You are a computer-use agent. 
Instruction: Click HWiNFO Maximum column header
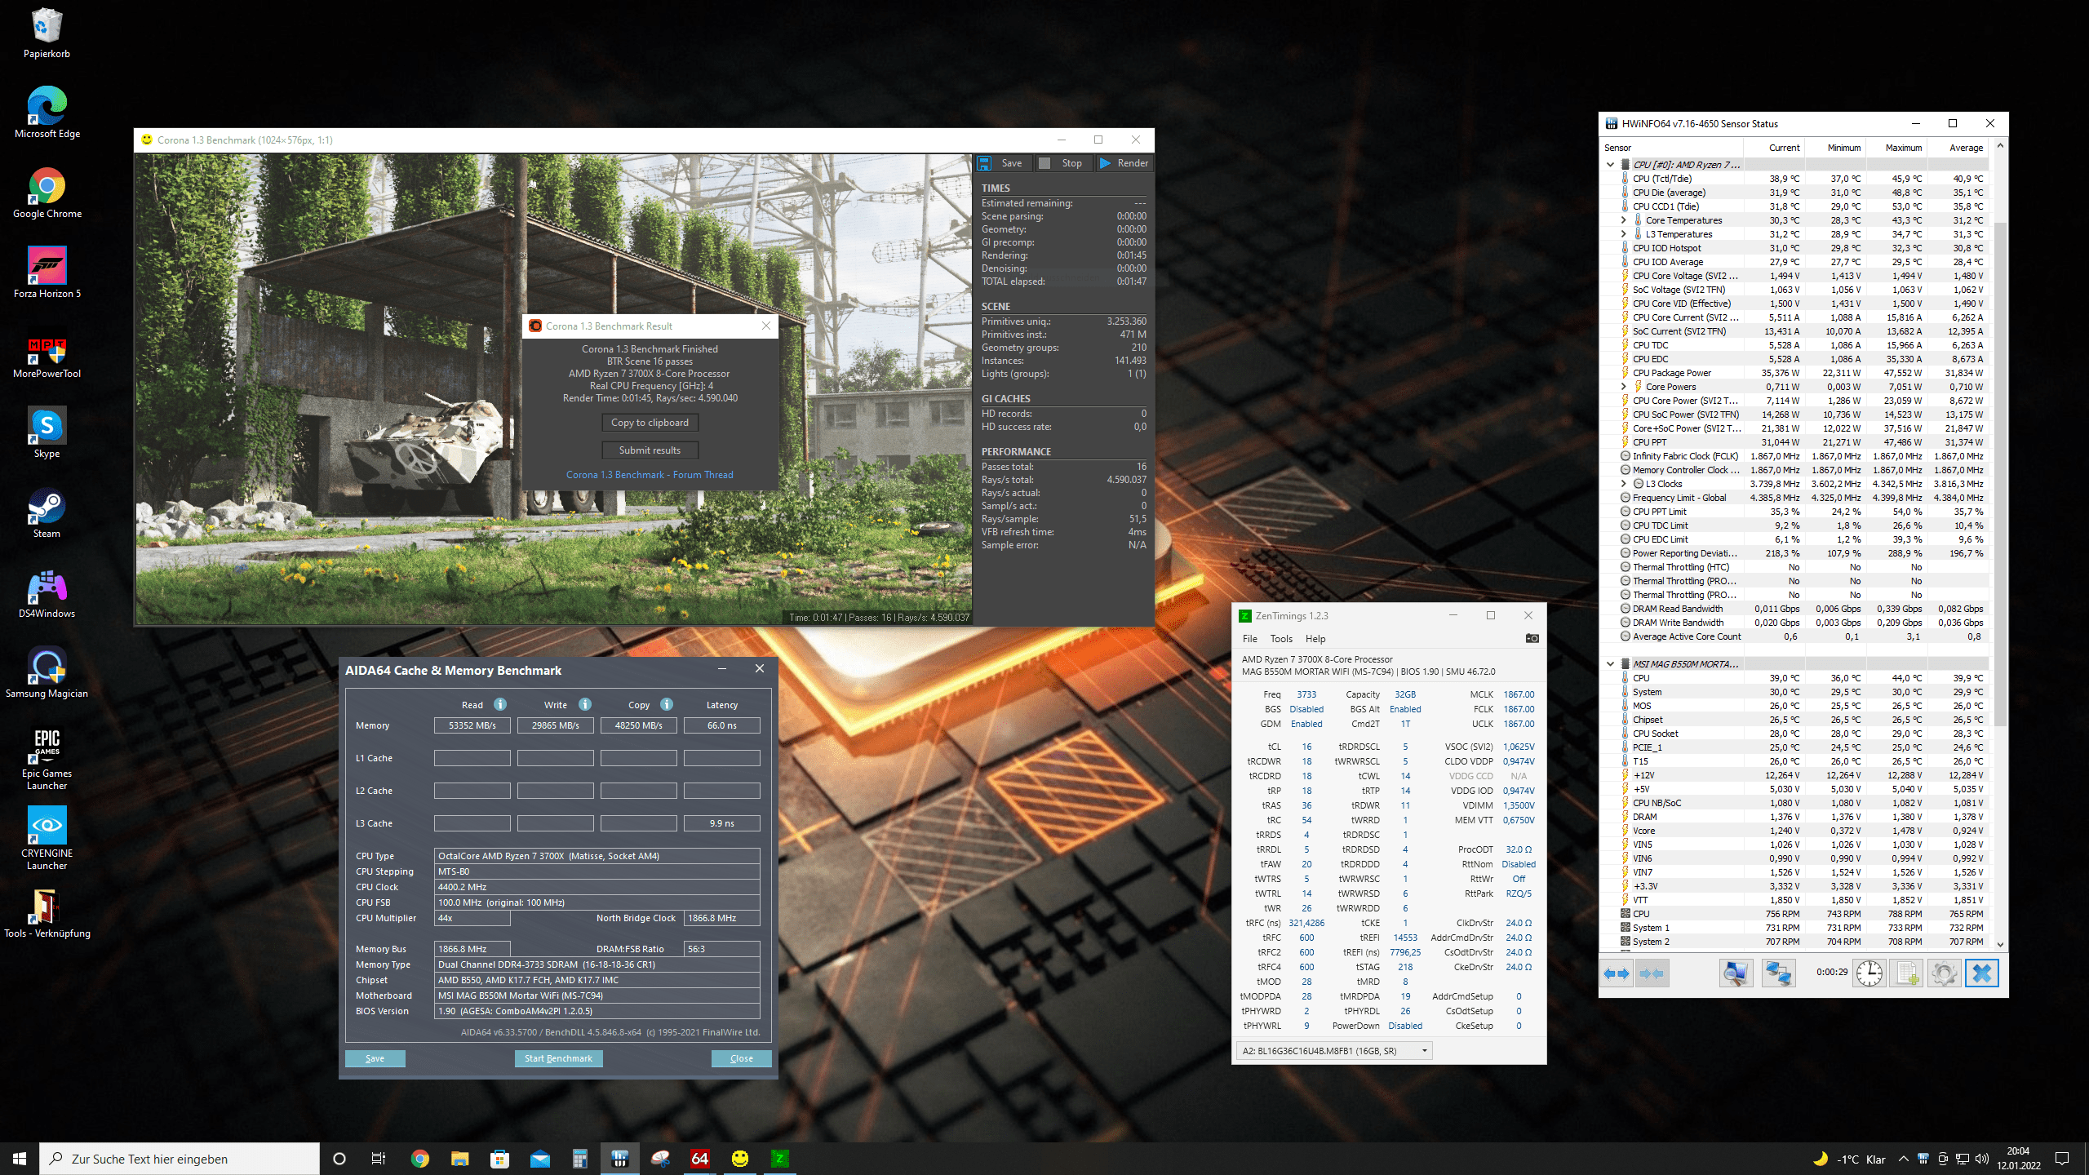1896,148
